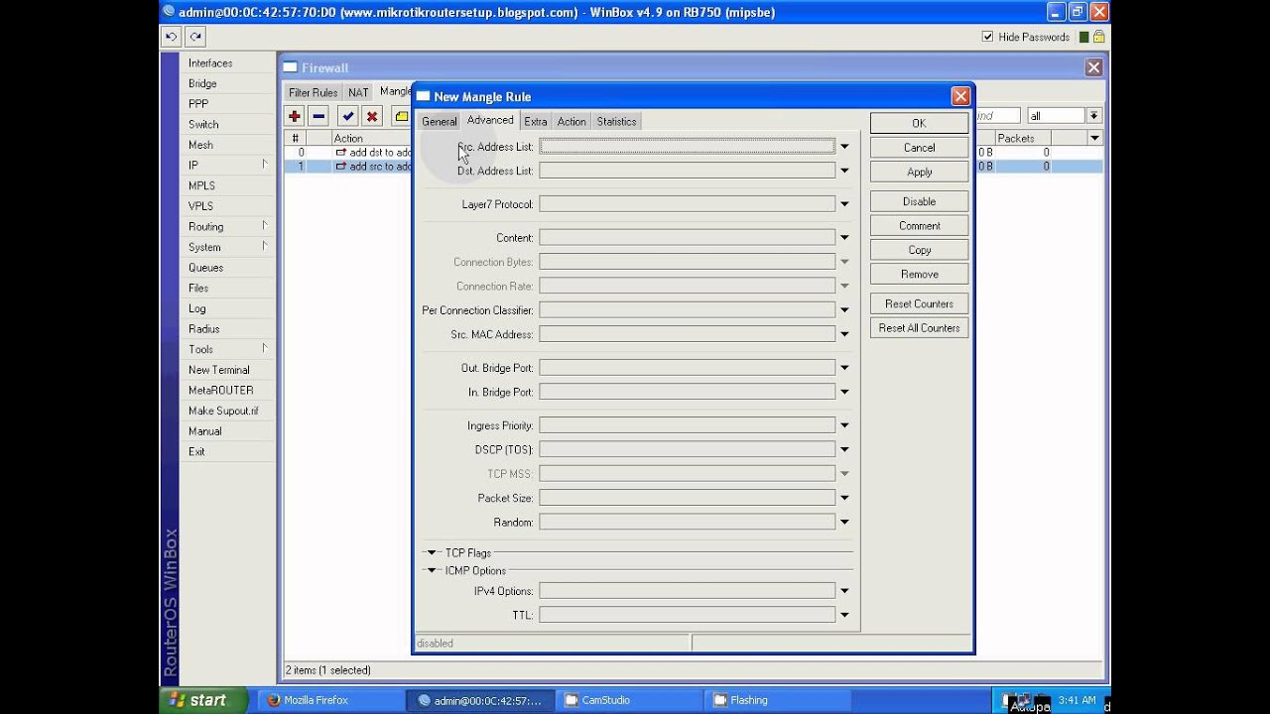The width and height of the screenshot is (1270, 714).
Task: Expand the TCP Flags section
Action: (x=432, y=552)
